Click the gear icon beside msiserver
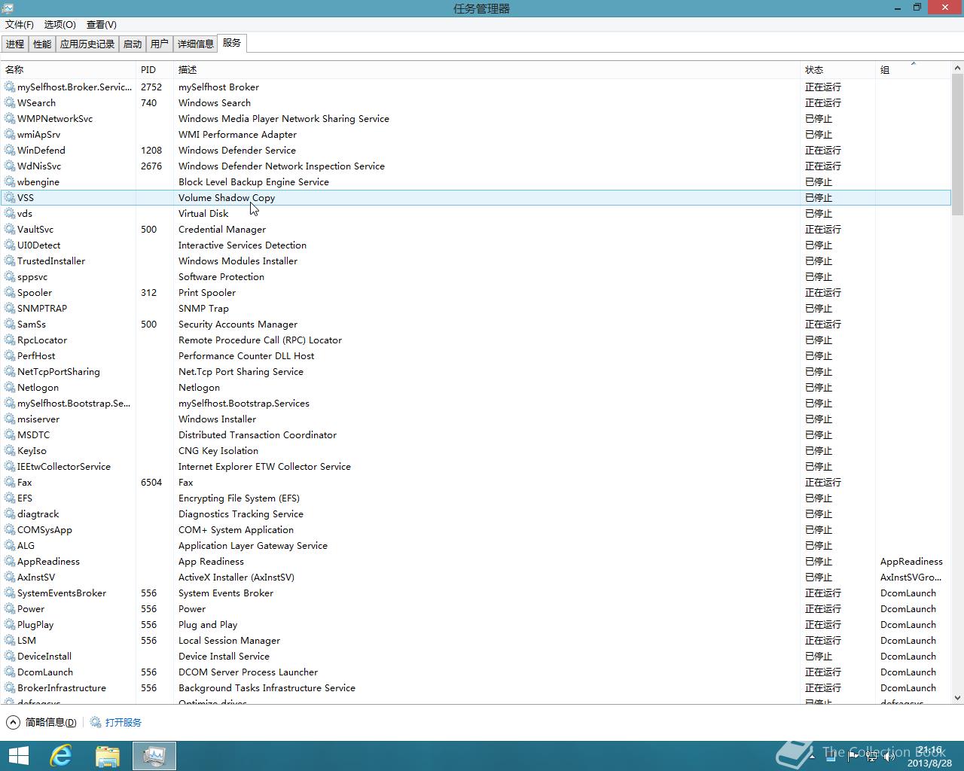This screenshot has height=771, width=964. point(10,419)
